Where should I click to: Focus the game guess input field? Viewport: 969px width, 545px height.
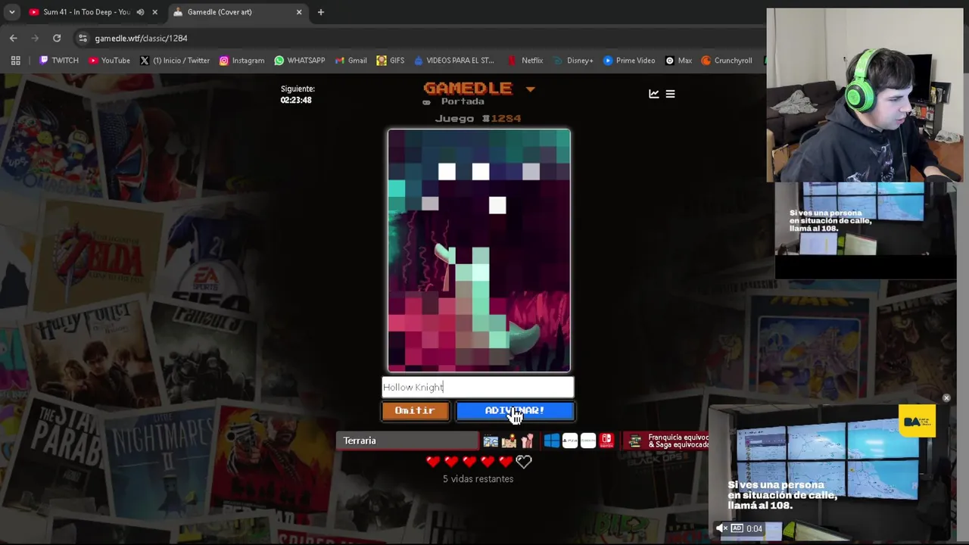click(478, 387)
